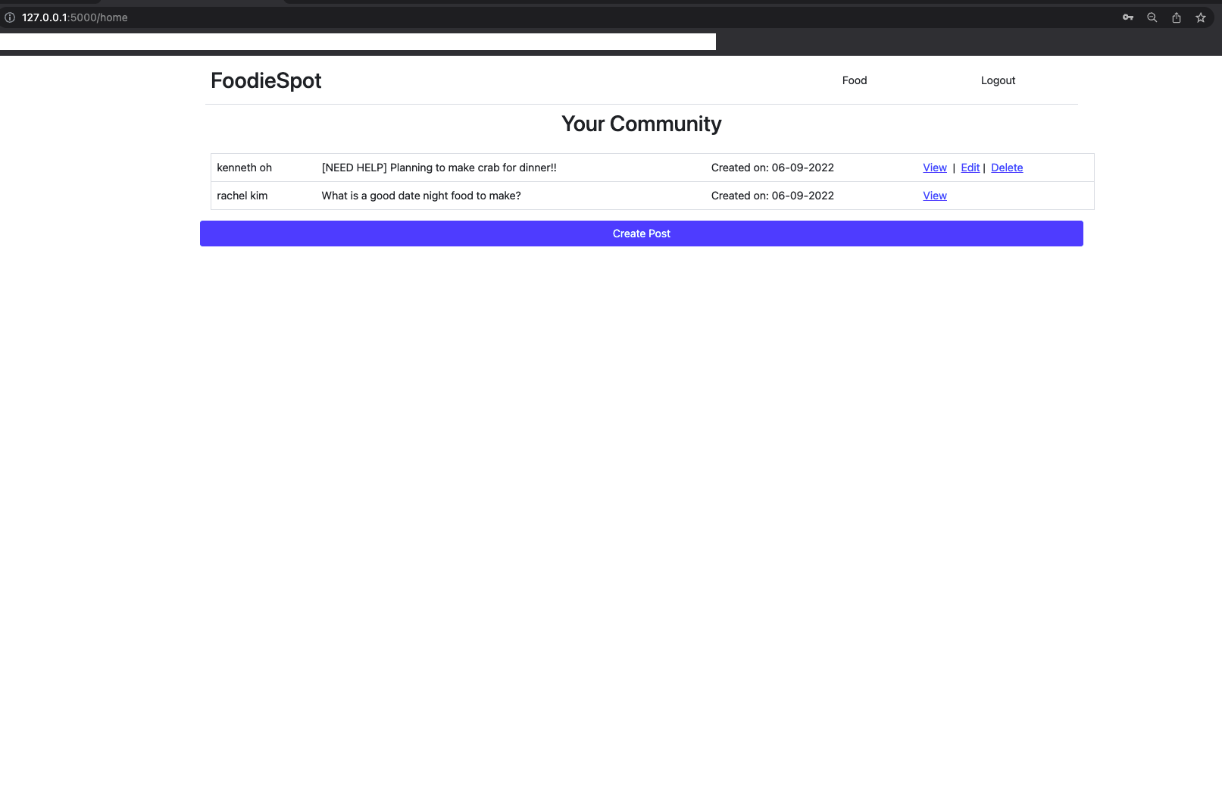This screenshot has width=1222, height=790.
Task: Click the 'Your Community' heading
Action: [x=642, y=124]
